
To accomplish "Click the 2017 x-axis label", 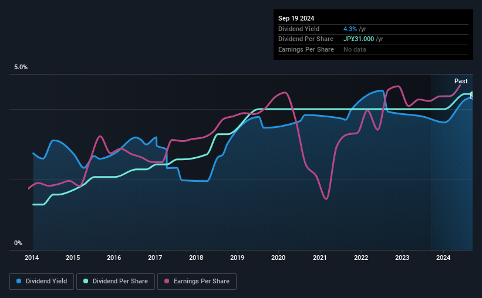I will pyautogui.click(x=155, y=258).
